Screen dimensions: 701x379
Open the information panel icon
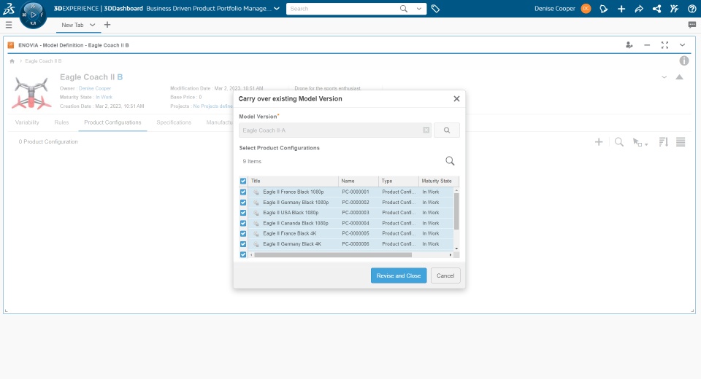pyautogui.click(x=684, y=60)
